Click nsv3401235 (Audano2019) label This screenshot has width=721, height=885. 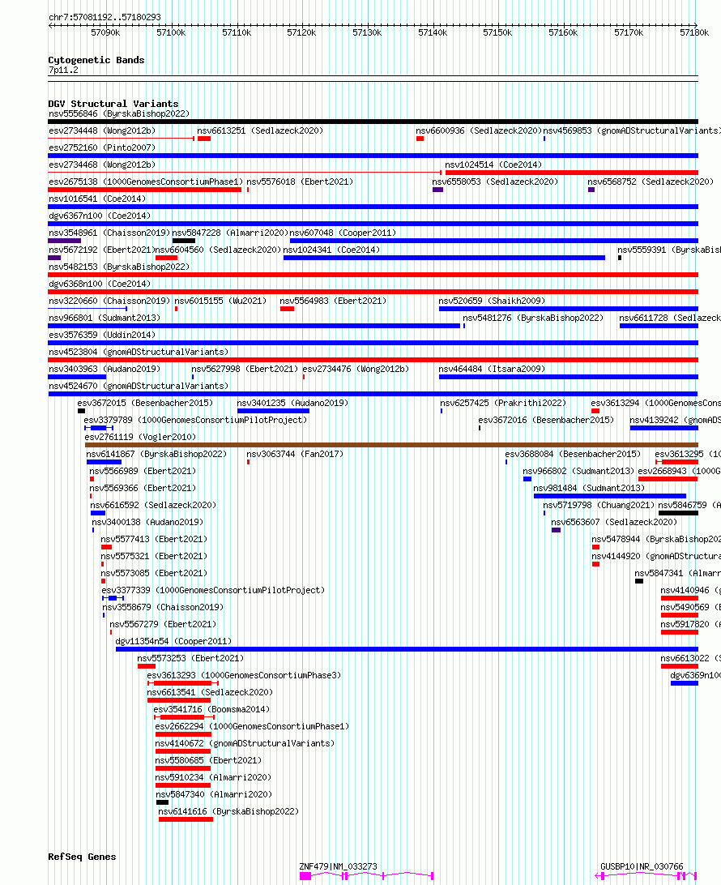tap(292, 403)
